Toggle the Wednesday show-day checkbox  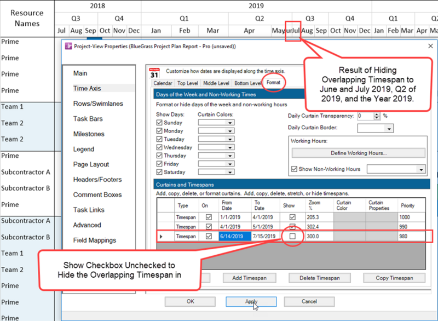pyautogui.click(x=159, y=147)
